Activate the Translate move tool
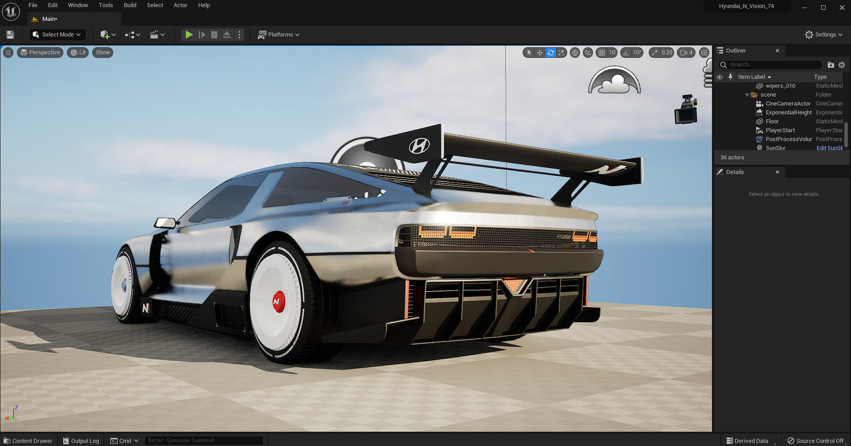The height and width of the screenshot is (446, 851). (540, 53)
